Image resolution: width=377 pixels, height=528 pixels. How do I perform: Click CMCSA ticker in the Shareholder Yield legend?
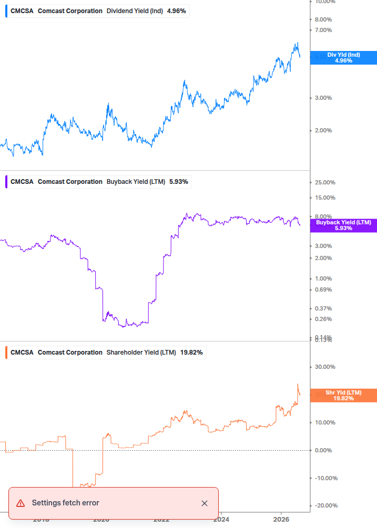pos(22,352)
